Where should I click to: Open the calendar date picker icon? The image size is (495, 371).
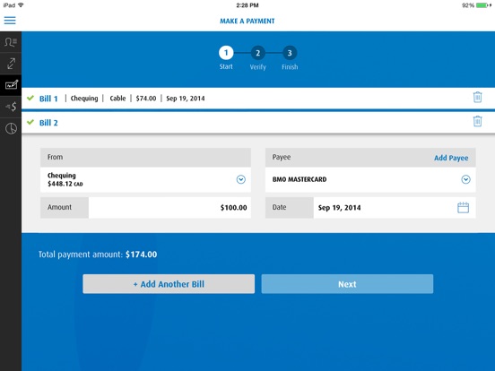tap(463, 208)
